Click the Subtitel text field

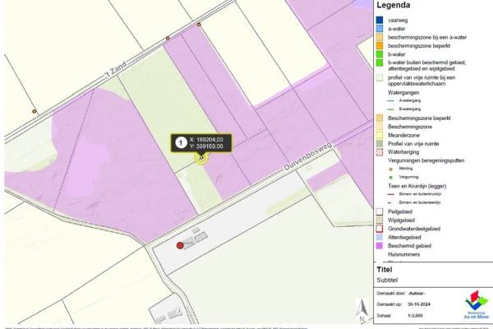pyautogui.click(x=389, y=279)
